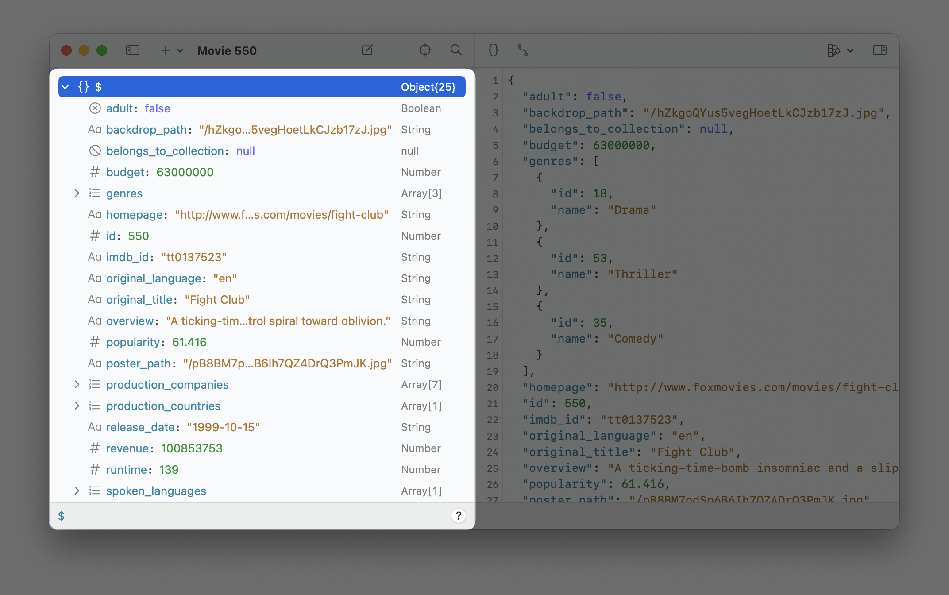949x595 pixels.
Task: Click the Movie 550 window title
Action: pos(227,50)
